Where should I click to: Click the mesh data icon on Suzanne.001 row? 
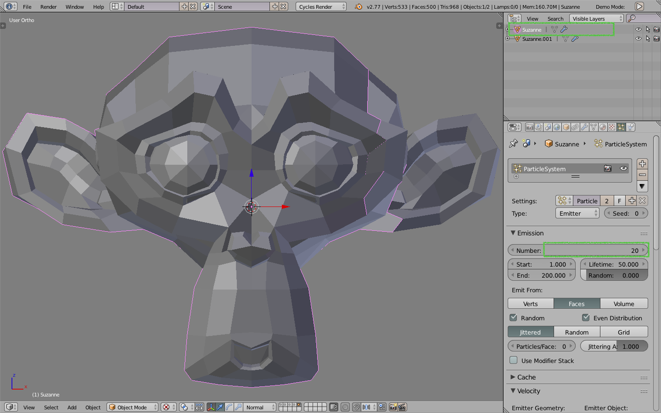click(x=566, y=39)
